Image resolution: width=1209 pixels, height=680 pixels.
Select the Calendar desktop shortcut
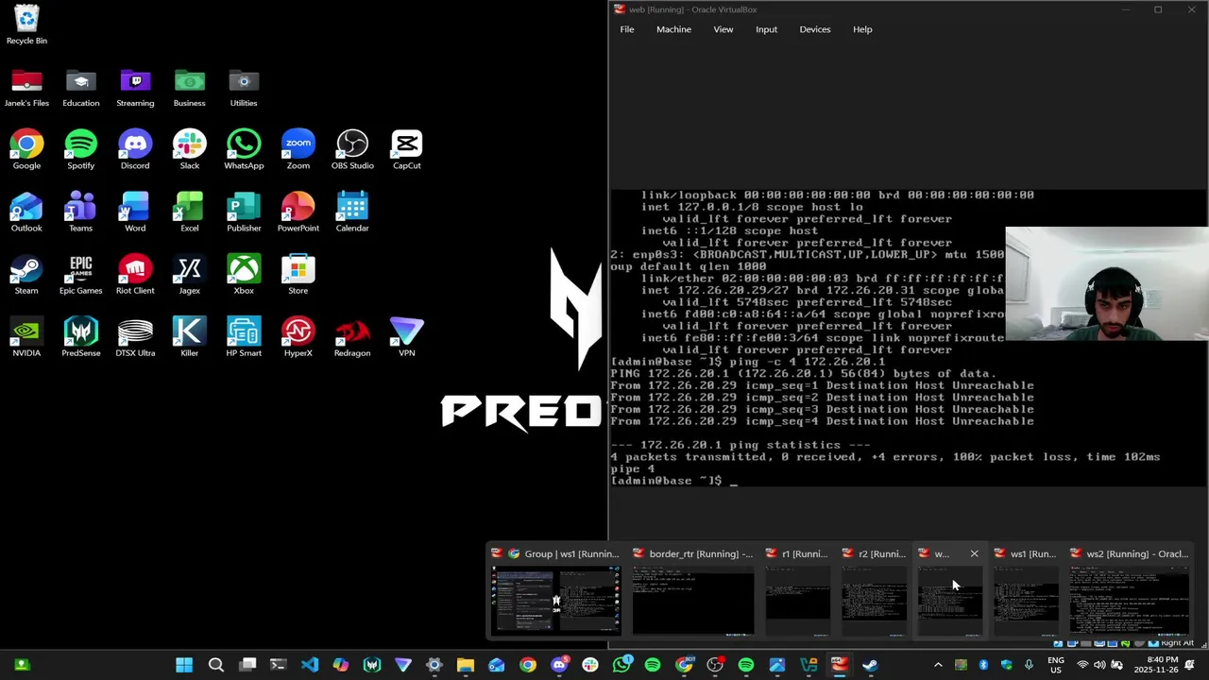[352, 212]
